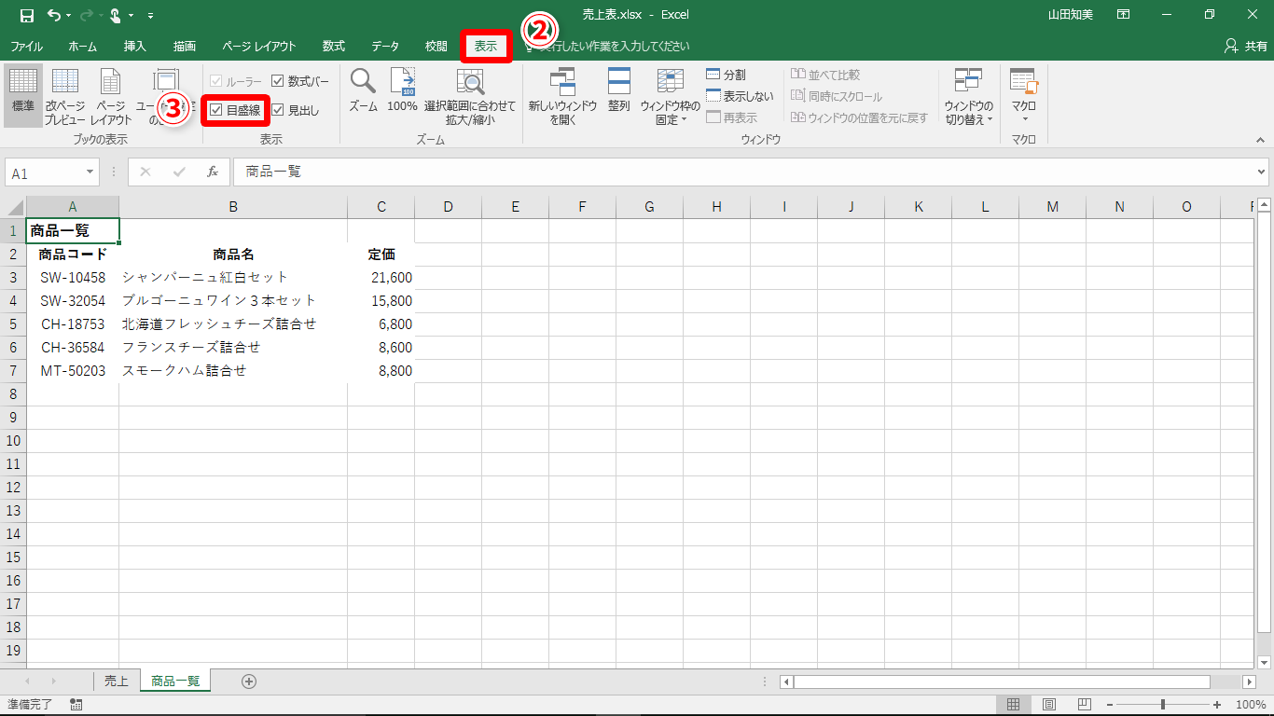Click cell containing スモークハム詰合せ

(x=233, y=371)
